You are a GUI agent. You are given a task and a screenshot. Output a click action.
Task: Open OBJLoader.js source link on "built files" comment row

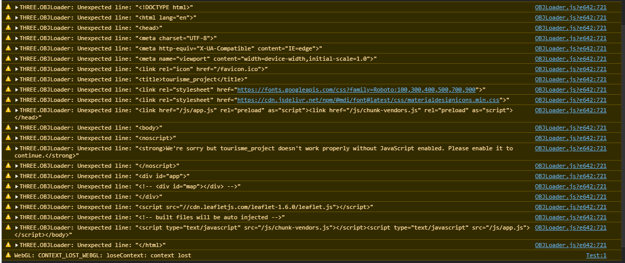pyautogui.click(x=571, y=217)
